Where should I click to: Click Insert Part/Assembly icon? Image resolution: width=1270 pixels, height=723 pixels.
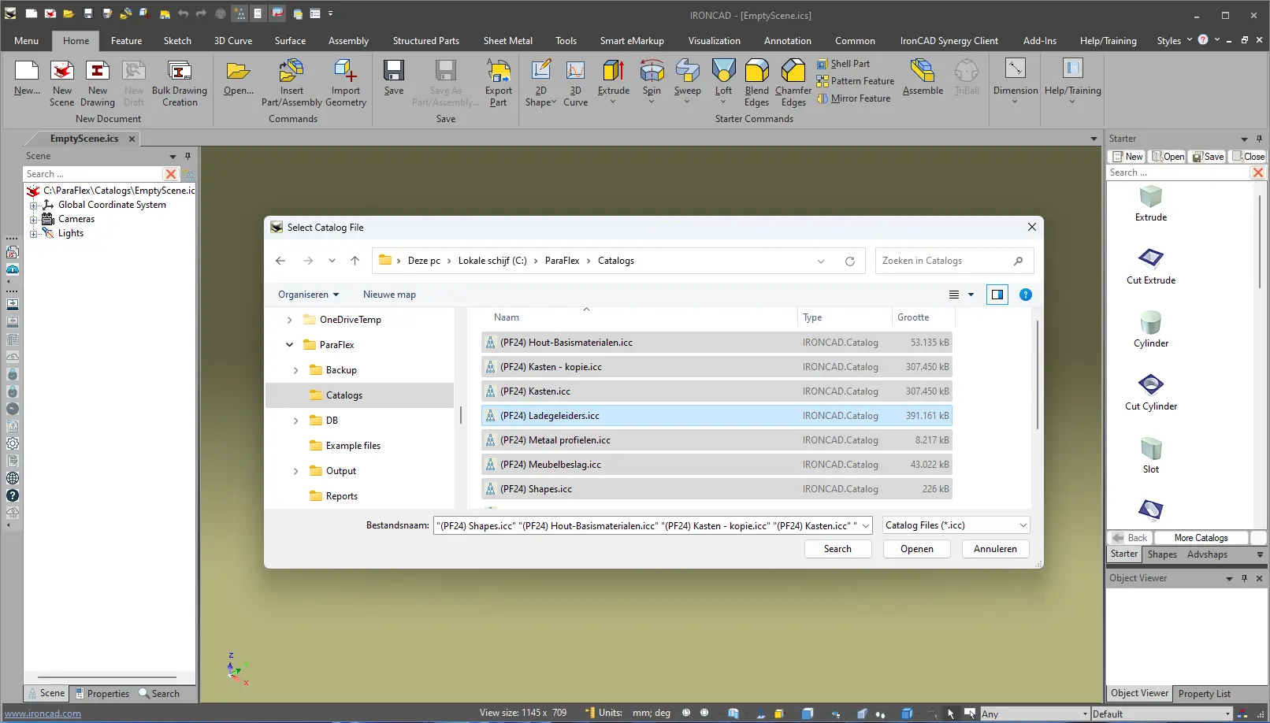tap(292, 72)
